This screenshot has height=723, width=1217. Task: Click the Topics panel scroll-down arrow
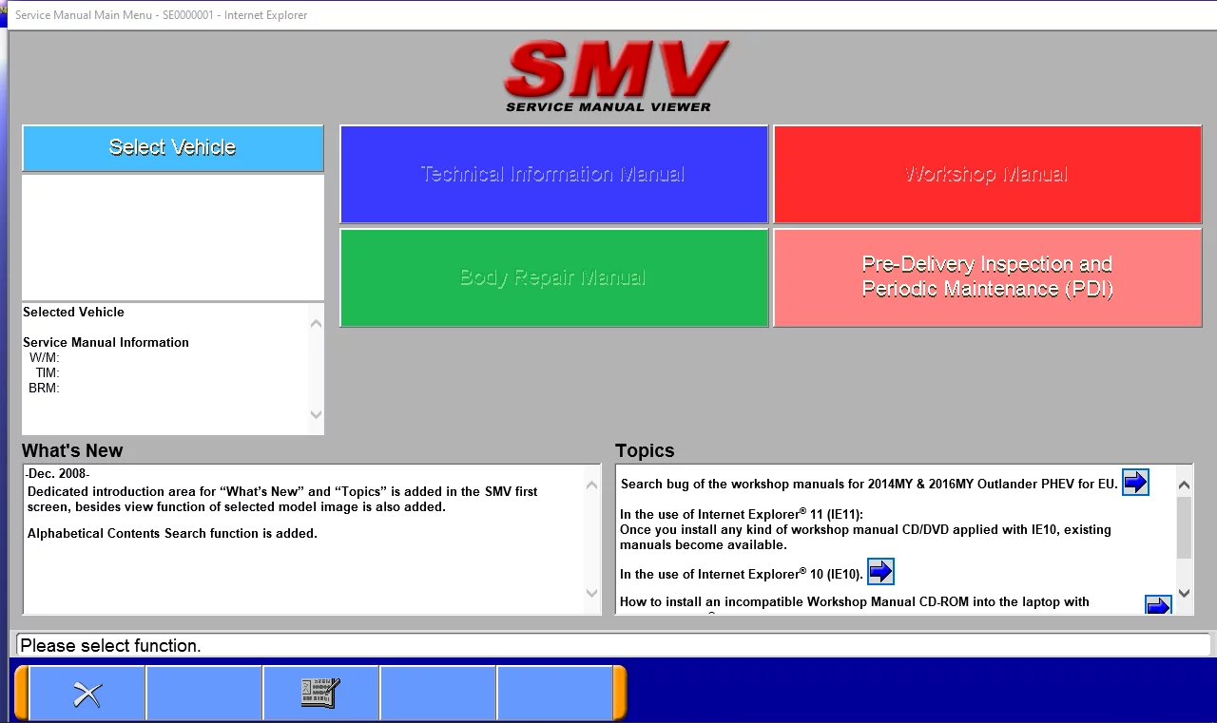pyautogui.click(x=1184, y=593)
